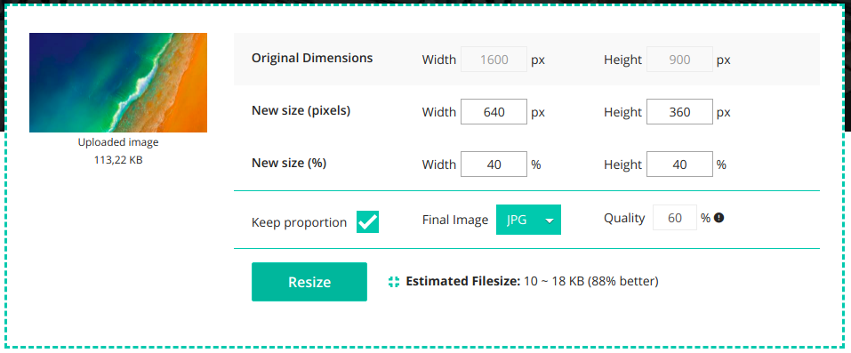Image resolution: width=851 pixels, height=353 pixels.
Task: Click the Uploaded image caption
Action: (x=118, y=142)
